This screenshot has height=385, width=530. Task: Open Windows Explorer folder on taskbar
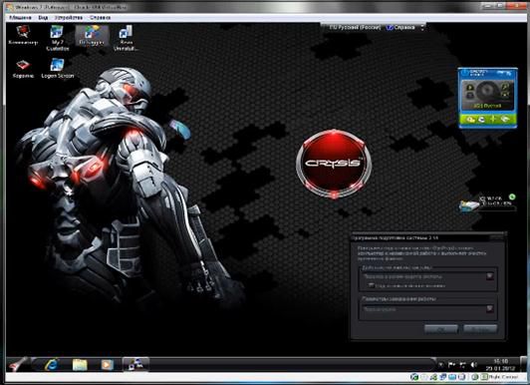pyautogui.click(x=80, y=365)
